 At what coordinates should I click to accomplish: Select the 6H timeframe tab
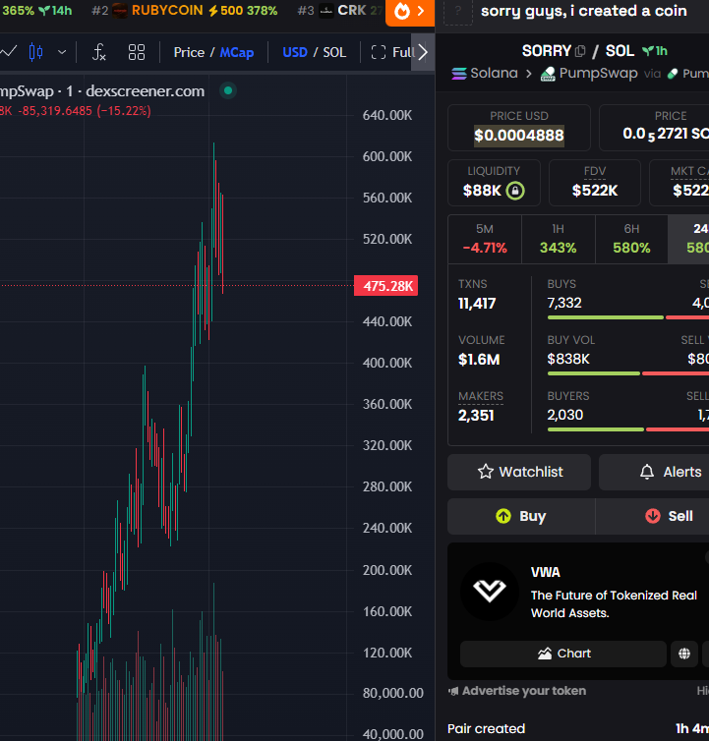[x=631, y=239]
